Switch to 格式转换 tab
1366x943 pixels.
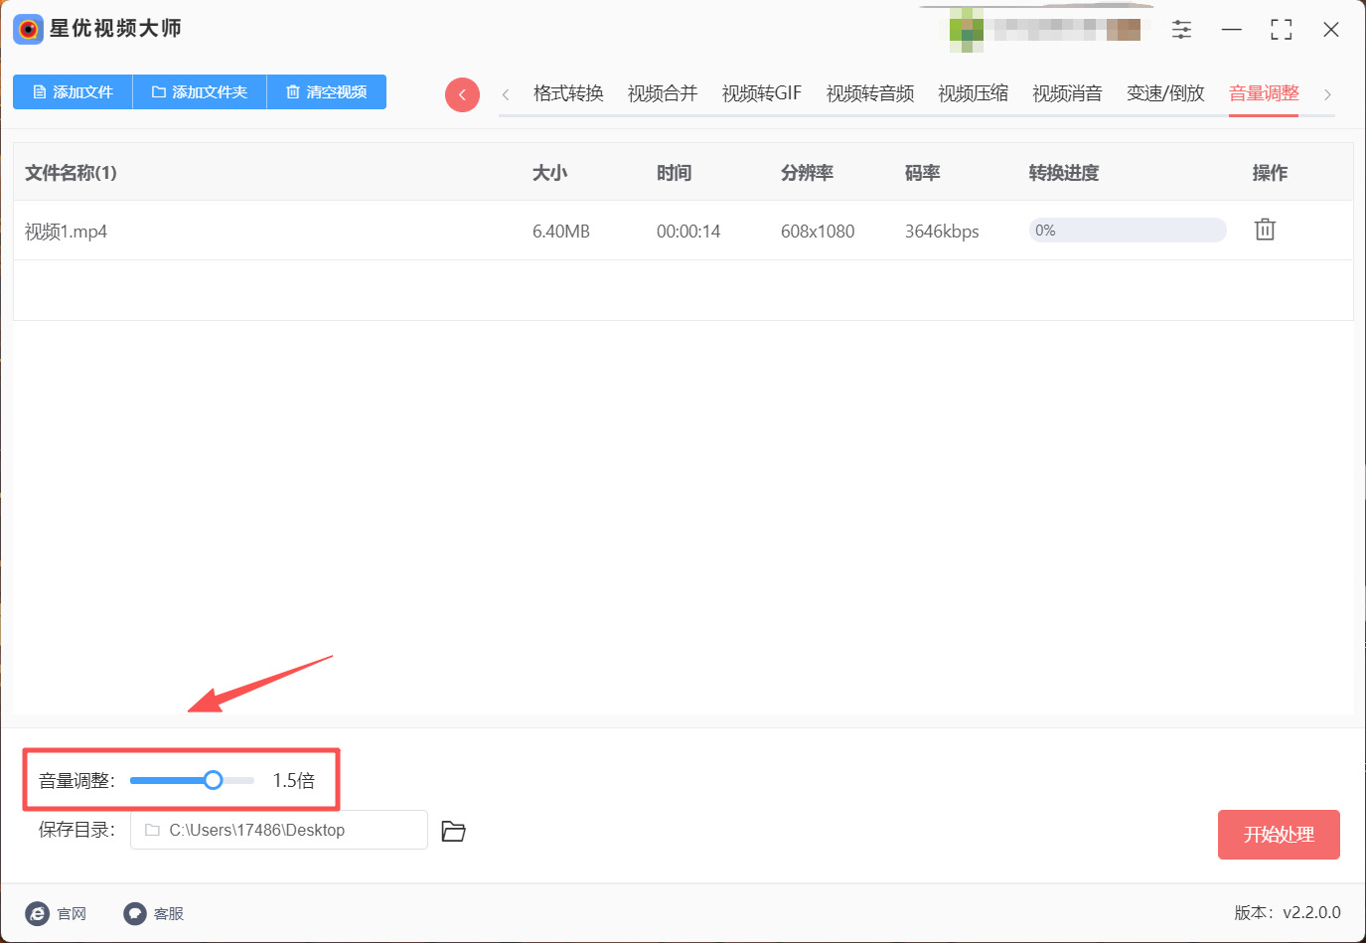click(568, 93)
